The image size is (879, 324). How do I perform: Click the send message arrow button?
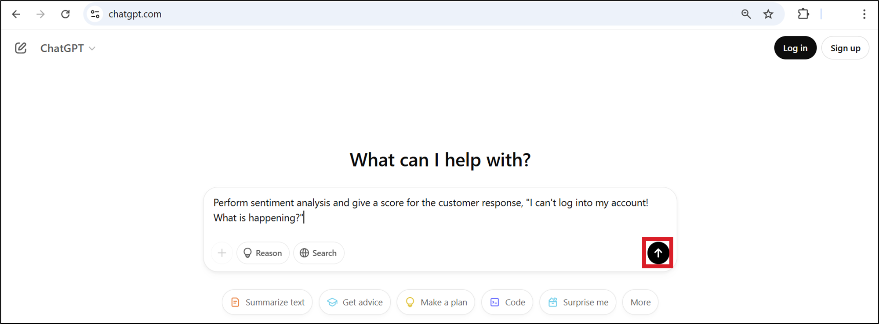[658, 253]
